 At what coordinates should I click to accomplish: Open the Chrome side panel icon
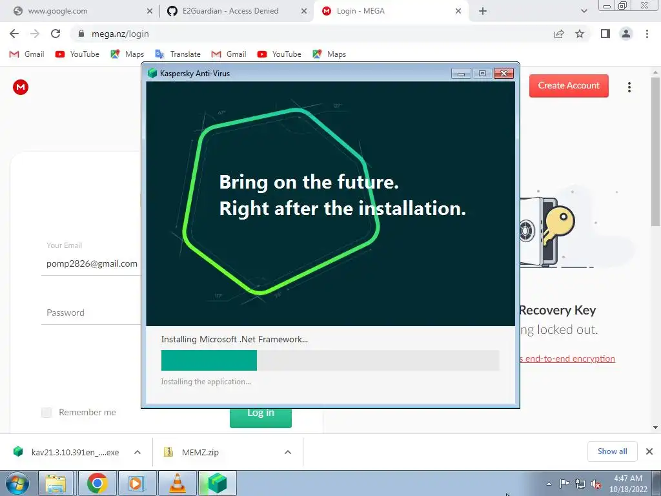click(x=605, y=34)
